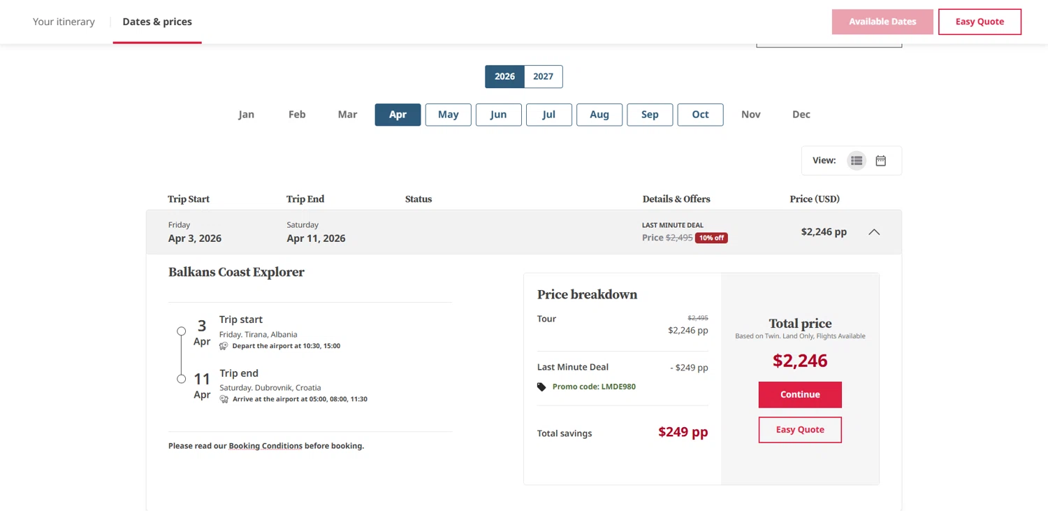This screenshot has width=1048, height=511.
Task: Click Easy Quote below Continue
Action: coord(800,430)
